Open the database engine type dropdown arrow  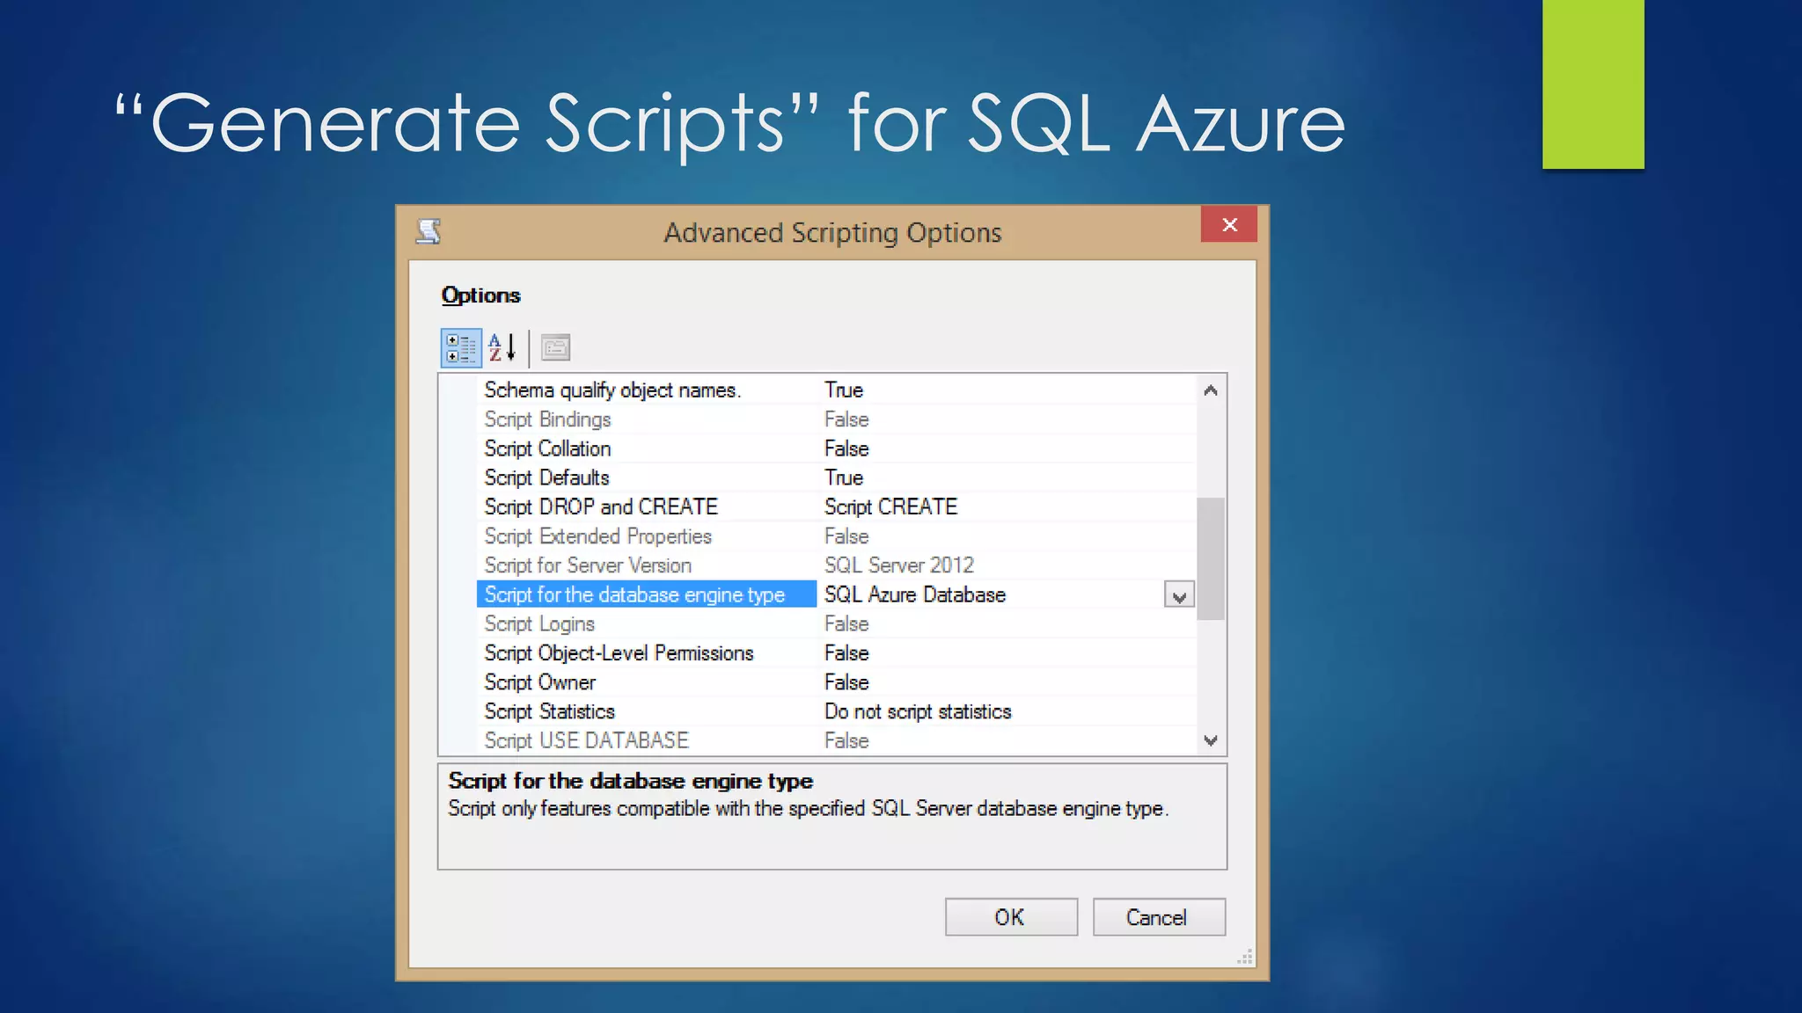tap(1179, 595)
